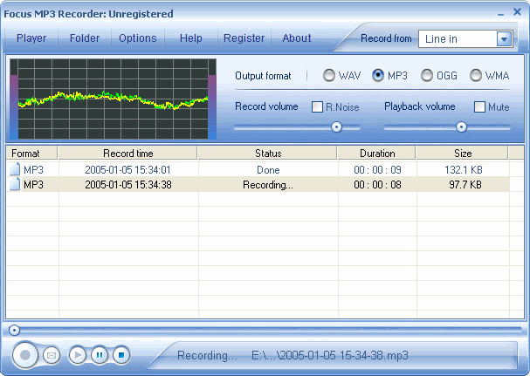Screen dimensions: 530x376
Task: Click the envelope email icon button
Action: [x=52, y=355]
